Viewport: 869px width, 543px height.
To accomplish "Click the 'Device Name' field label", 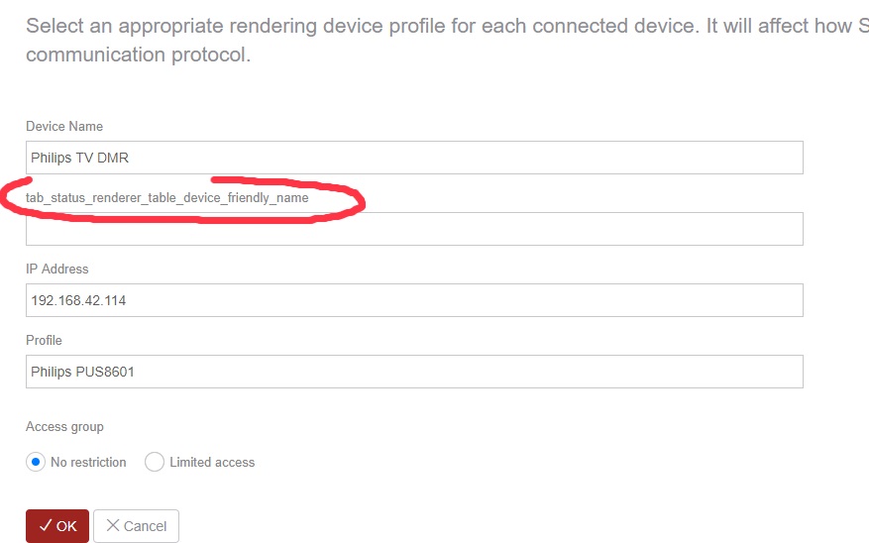I will (x=64, y=127).
